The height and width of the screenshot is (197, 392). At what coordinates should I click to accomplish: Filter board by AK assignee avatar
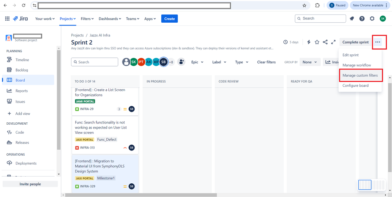(x=149, y=62)
